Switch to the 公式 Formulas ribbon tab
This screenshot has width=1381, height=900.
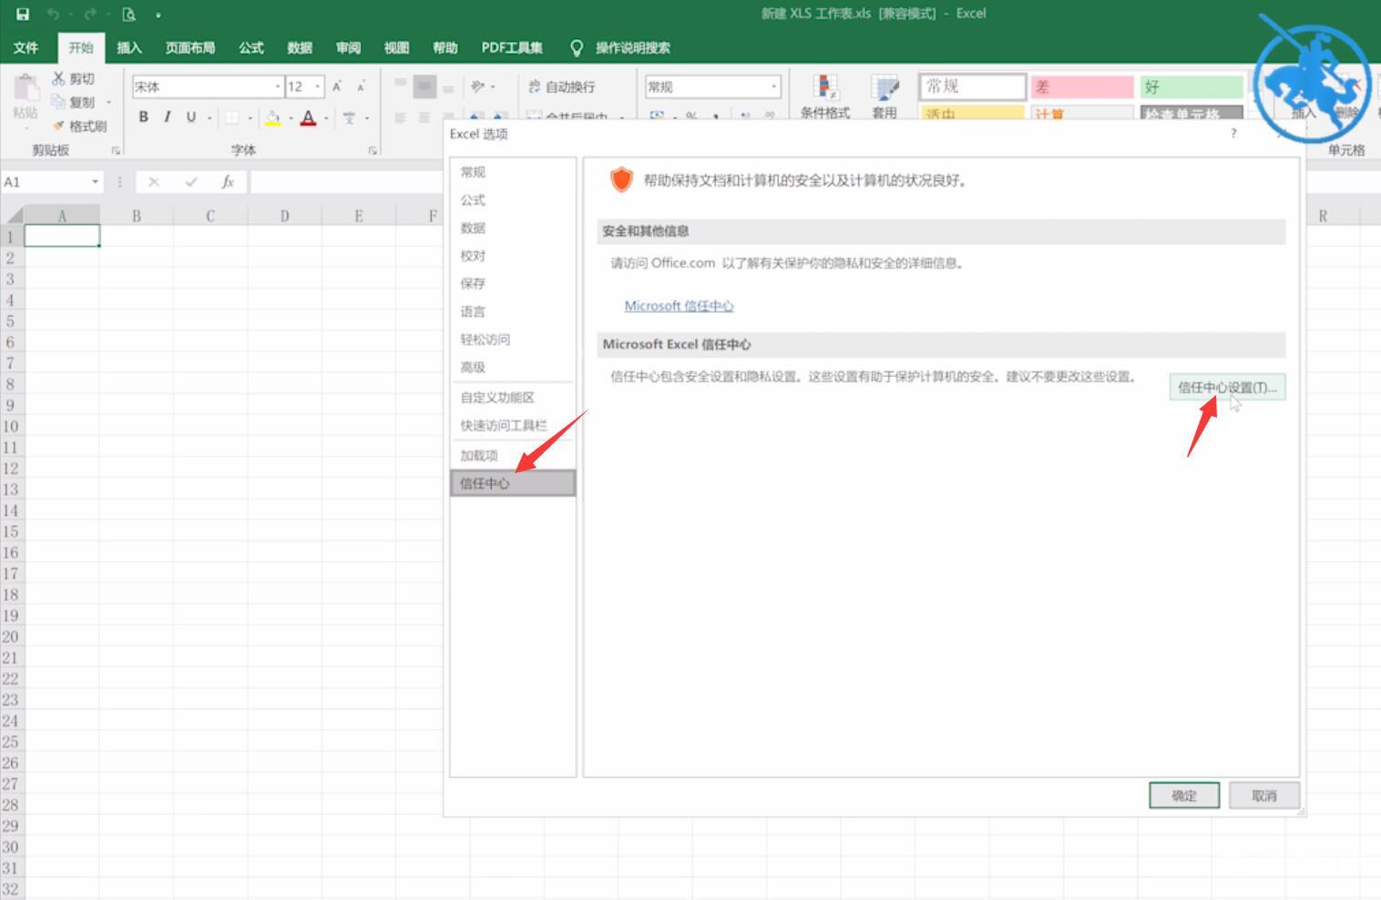[x=251, y=47]
